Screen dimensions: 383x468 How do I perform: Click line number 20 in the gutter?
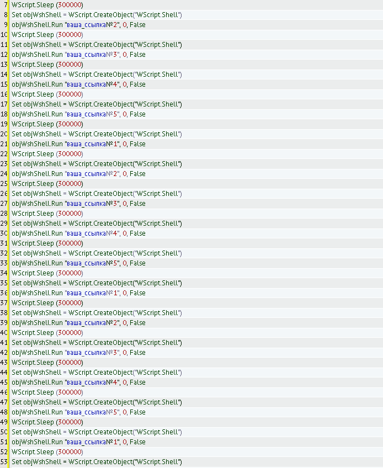[4, 134]
